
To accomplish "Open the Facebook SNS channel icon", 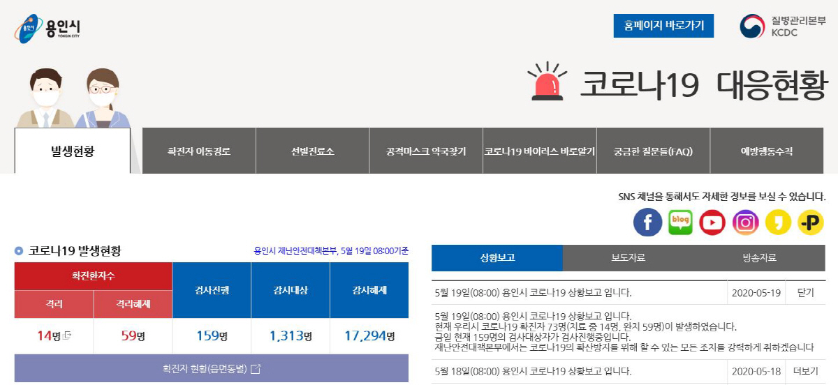I will 647,222.
